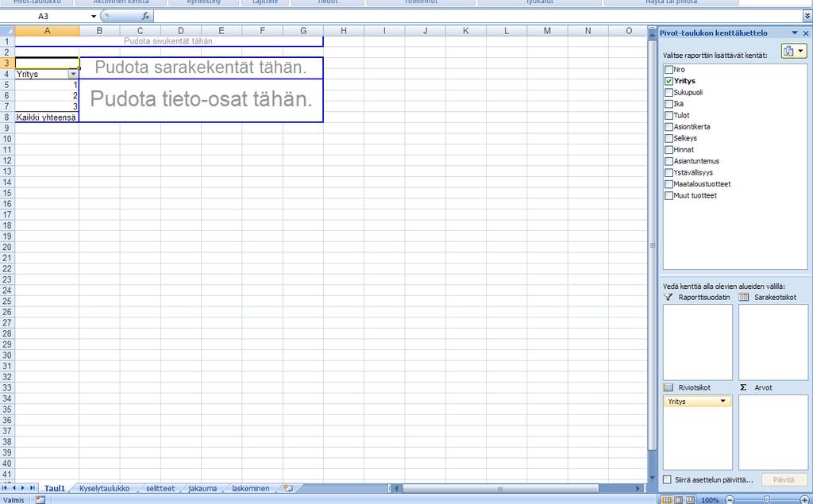Click the macro record icon in status bar
The height and width of the screenshot is (504, 813).
[40, 500]
